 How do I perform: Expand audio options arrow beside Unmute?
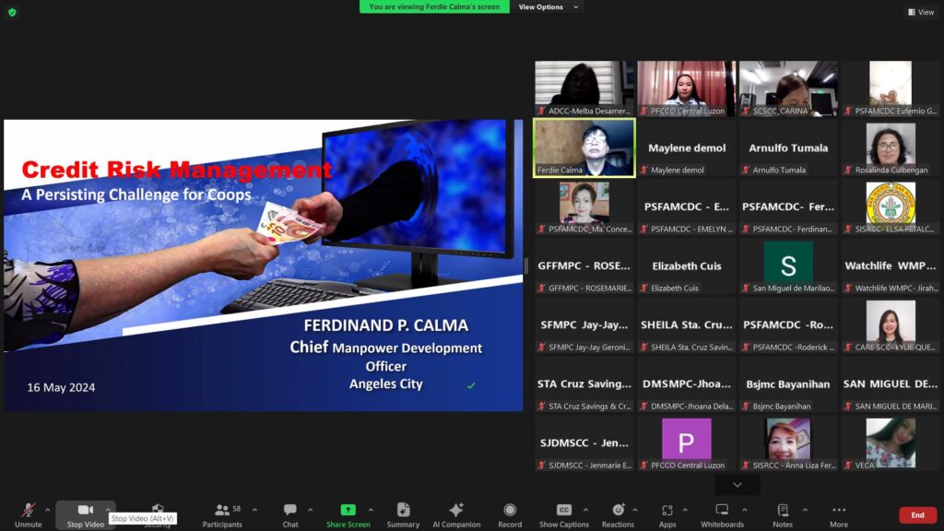click(x=48, y=510)
